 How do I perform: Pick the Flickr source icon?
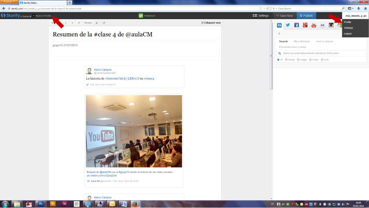click(x=322, y=25)
